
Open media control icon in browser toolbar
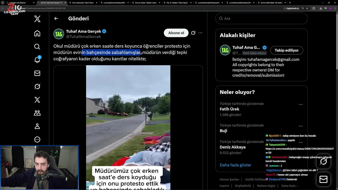[x=325, y=8]
